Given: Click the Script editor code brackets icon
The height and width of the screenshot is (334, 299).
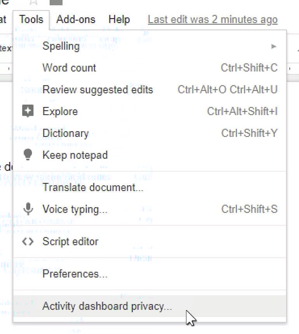Looking at the screenshot, I should (x=28, y=241).
